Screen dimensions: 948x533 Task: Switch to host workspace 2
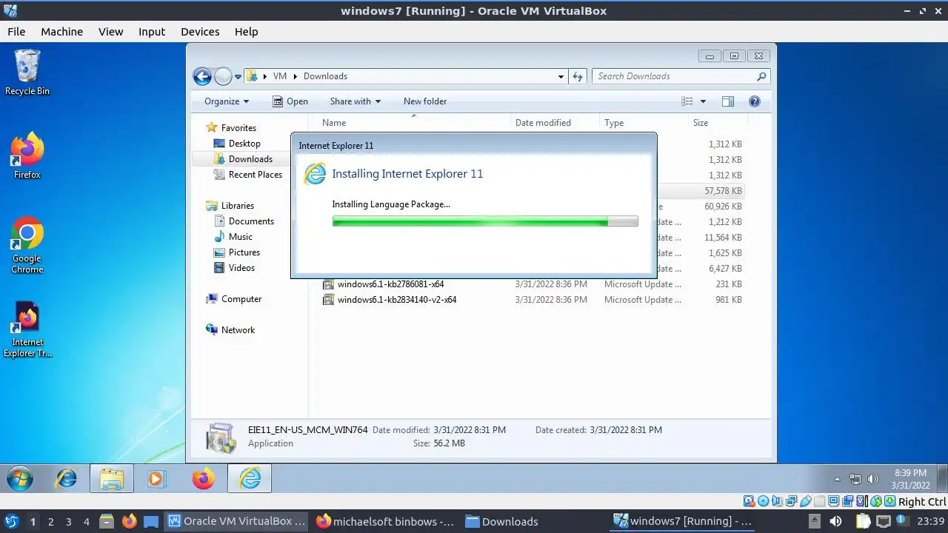coord(51,521)
